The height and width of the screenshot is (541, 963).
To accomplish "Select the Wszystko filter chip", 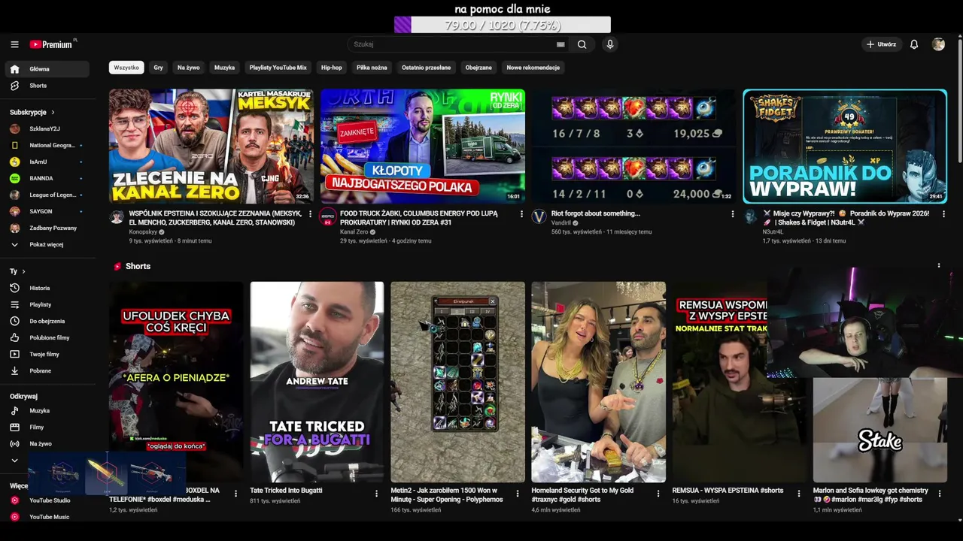I will (126, 68).
